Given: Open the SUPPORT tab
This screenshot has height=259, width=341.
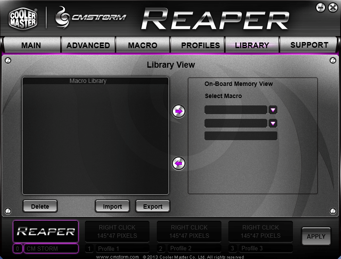Looking at the screenshot, I should (x=309, y=45).
